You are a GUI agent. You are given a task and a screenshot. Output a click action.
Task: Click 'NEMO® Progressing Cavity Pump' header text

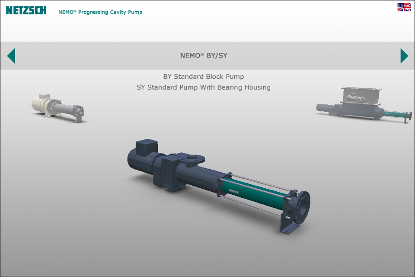100,12
